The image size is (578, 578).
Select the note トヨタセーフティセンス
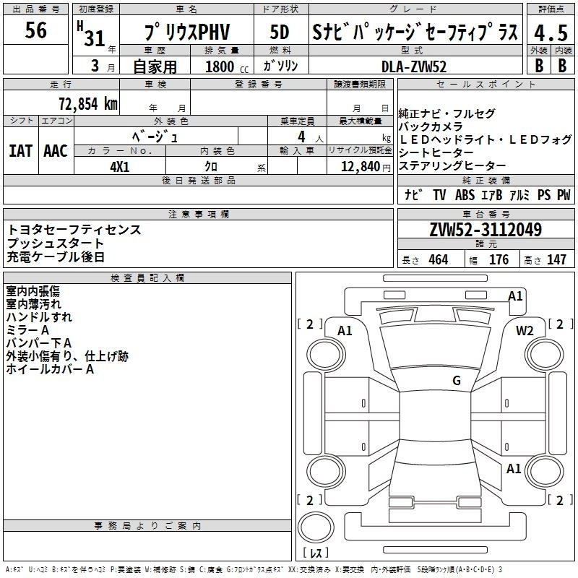click(74, 230)
